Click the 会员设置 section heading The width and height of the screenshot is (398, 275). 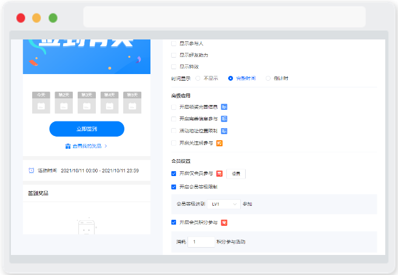(x=181, y=161)
